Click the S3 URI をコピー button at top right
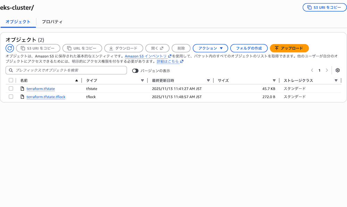Viewport: 347px width, 207px height. [x=324, y=8]
